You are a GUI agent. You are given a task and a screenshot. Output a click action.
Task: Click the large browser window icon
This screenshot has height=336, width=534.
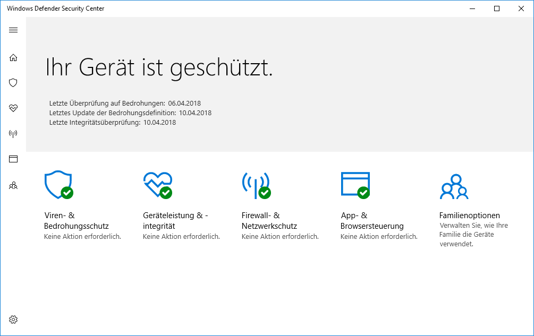(355, 185)
